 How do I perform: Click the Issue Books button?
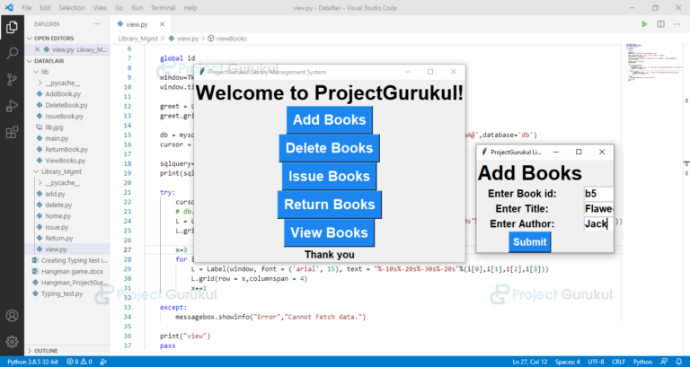tap(329, 176)
